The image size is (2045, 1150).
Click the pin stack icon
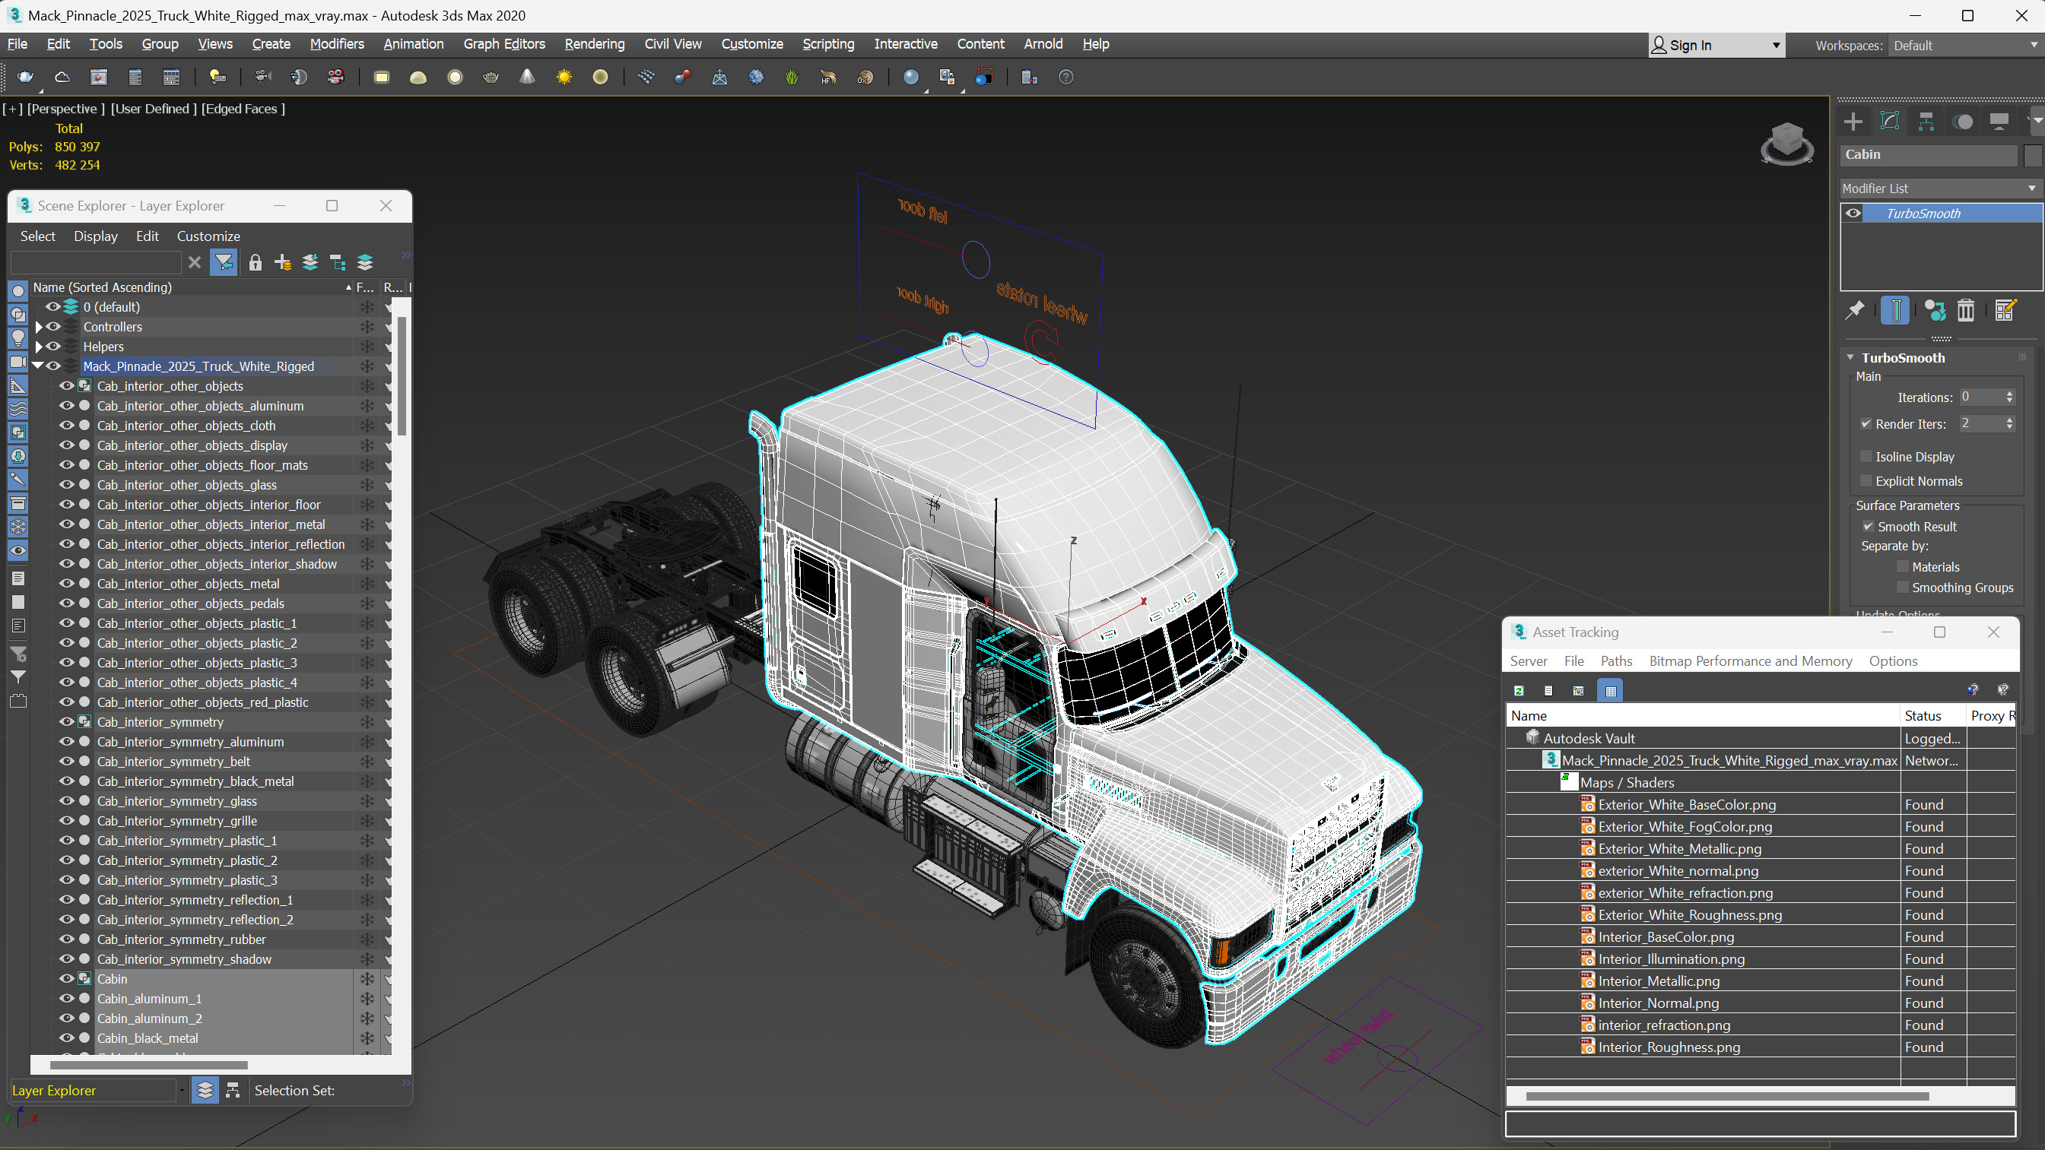(x=1854, y=310)
